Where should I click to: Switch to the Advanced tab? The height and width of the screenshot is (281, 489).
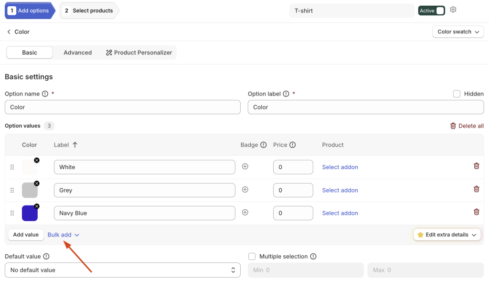78,53
